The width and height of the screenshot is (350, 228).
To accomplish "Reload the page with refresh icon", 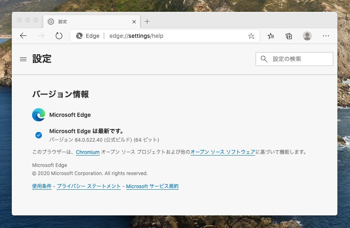I will coord(59,36).
